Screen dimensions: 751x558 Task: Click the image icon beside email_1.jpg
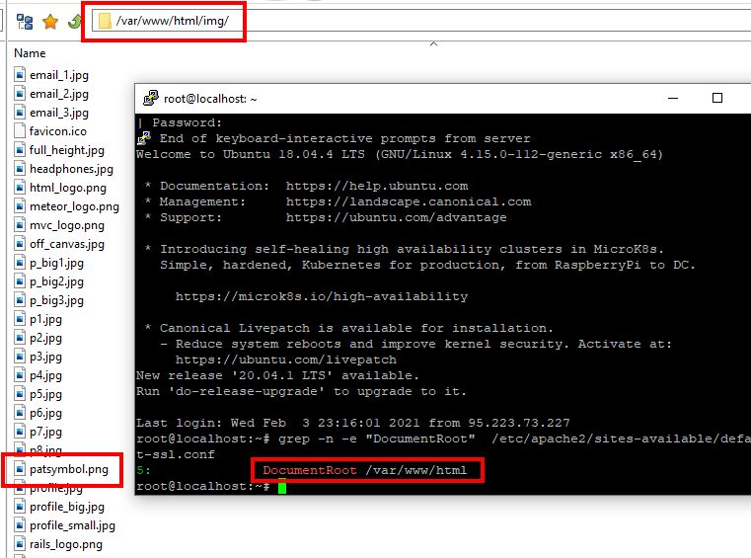tap(19, 75)
